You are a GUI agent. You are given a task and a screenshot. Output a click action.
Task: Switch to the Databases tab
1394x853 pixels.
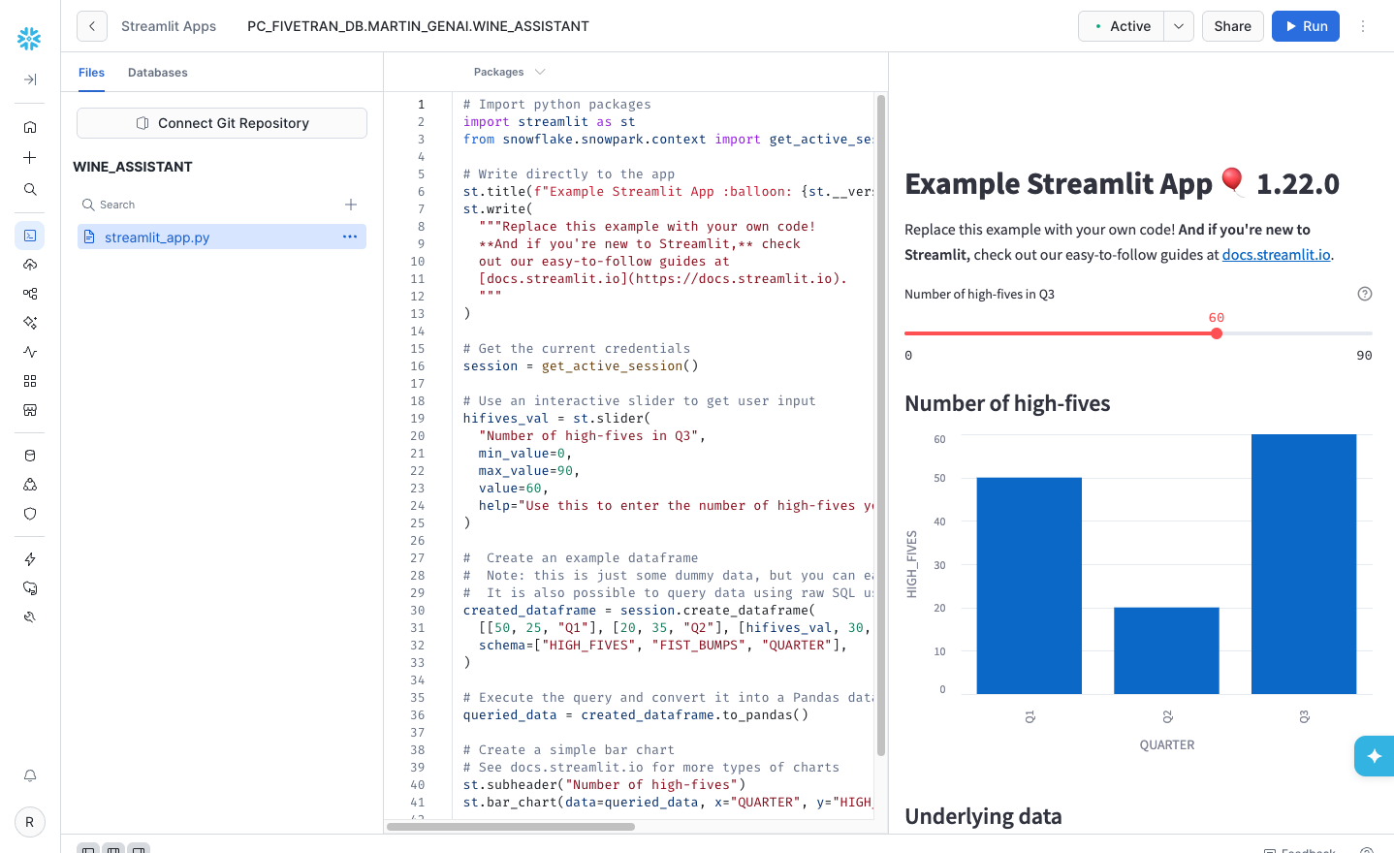[x=158, y=73]
